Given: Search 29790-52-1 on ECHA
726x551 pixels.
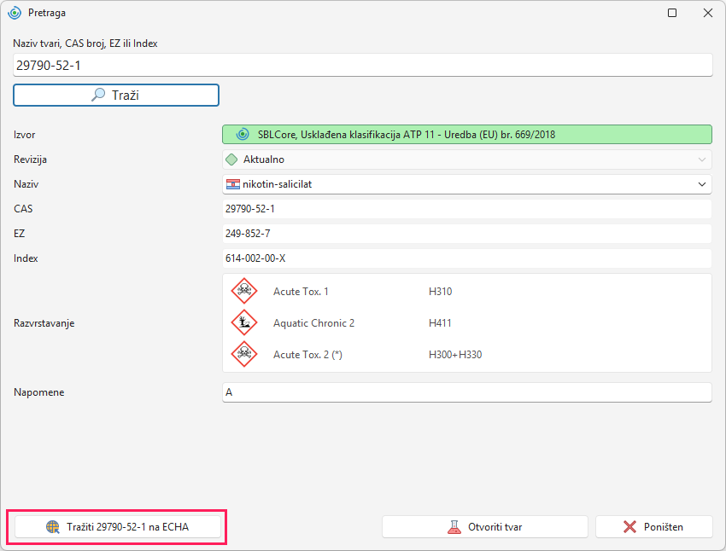Looking at the screenshot, I should pos(118,527).
